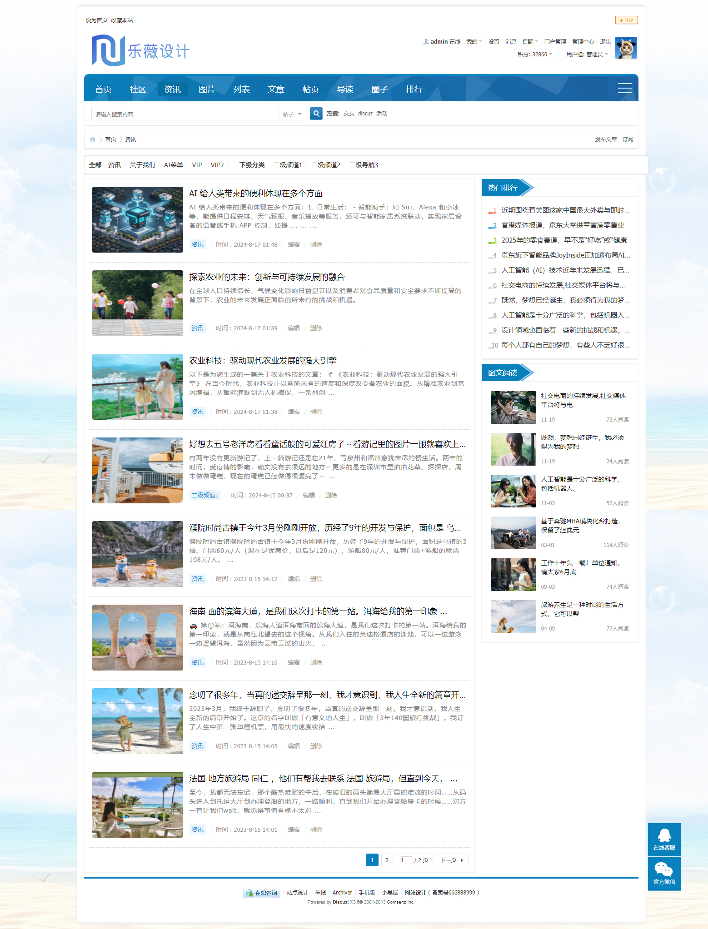Expand the 帖子 search type dropdown

pyautogui.click(x=292, y=114)
